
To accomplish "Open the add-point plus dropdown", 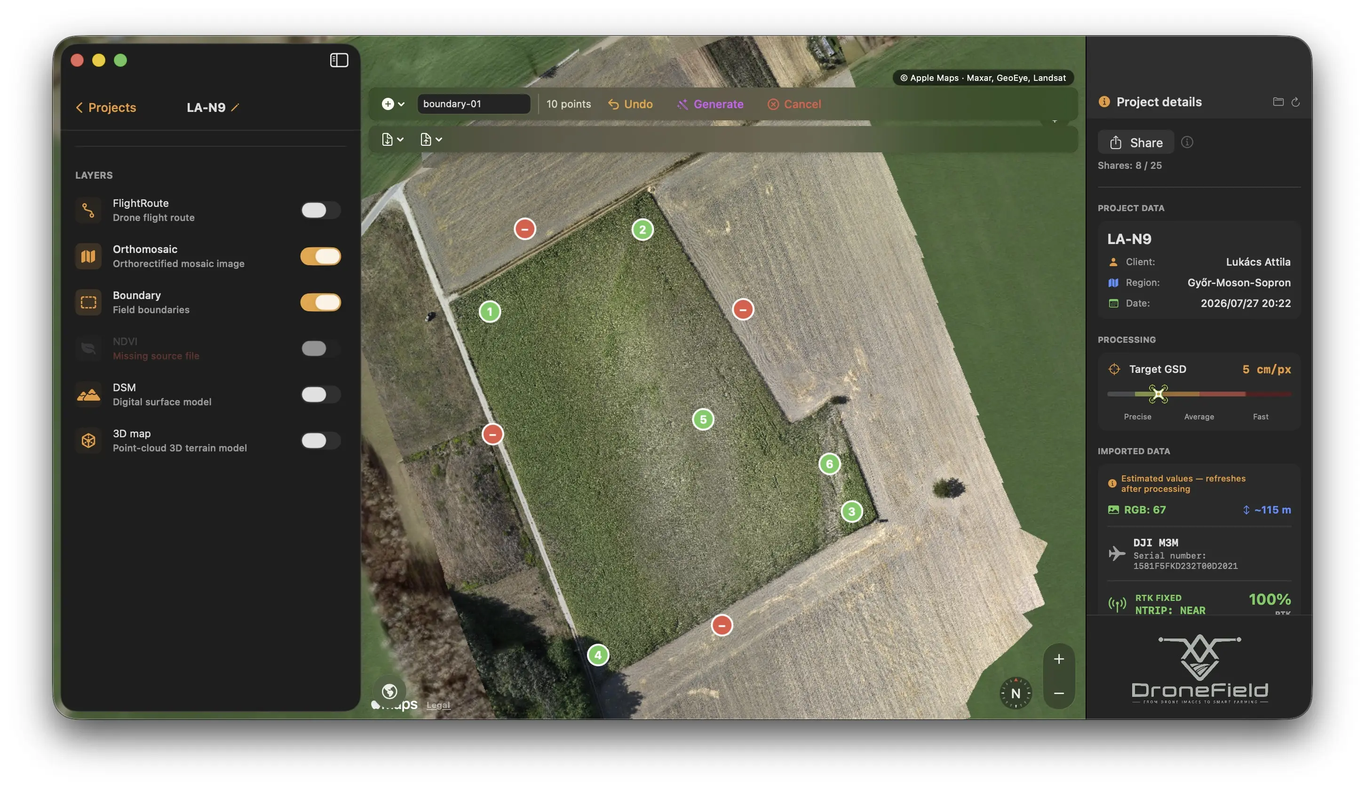I will coord(393,104).
